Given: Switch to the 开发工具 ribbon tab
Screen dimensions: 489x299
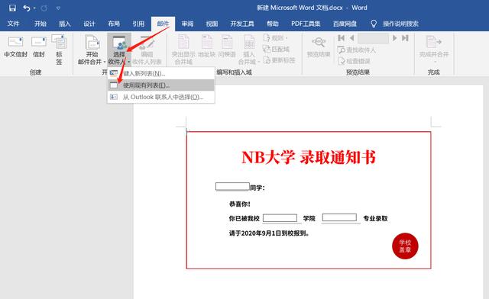Looking at the screenshot, I should click(242, 24).
